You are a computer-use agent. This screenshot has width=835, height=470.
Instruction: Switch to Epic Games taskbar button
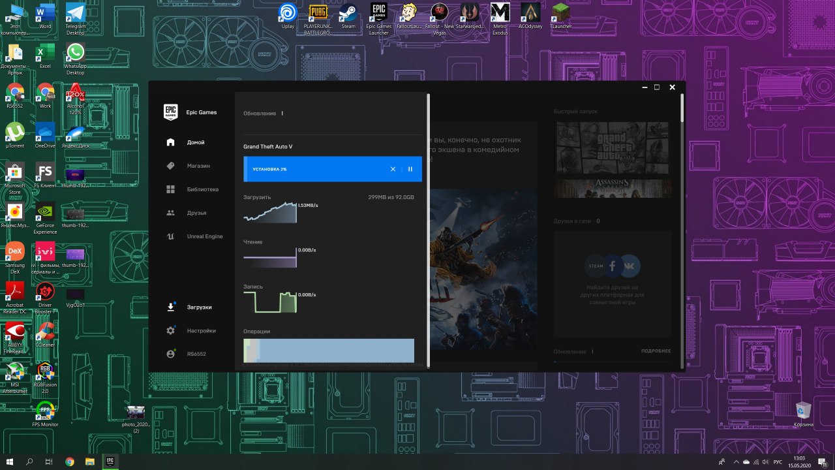[x=110, y=462]
